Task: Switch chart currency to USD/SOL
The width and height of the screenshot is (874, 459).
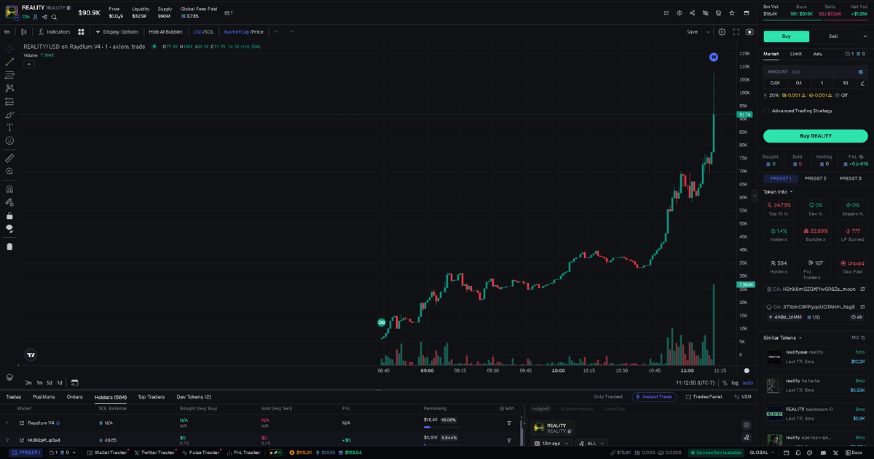Action: click(203, 32)
